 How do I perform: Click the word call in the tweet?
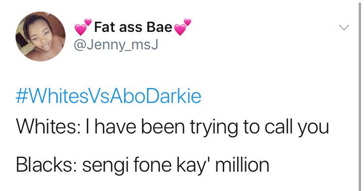280,127
